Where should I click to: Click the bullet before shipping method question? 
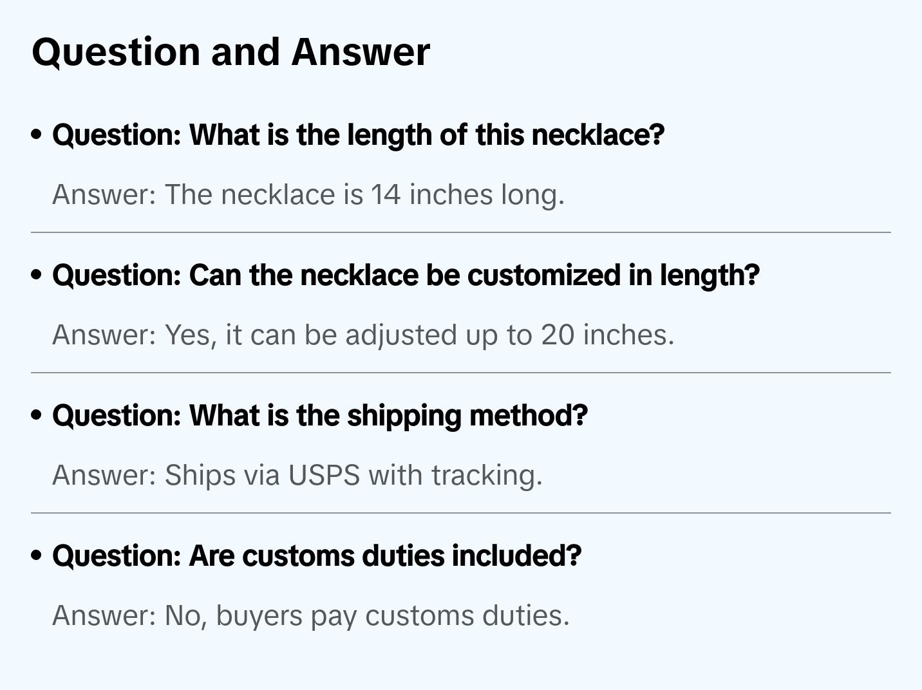(37, 416)
